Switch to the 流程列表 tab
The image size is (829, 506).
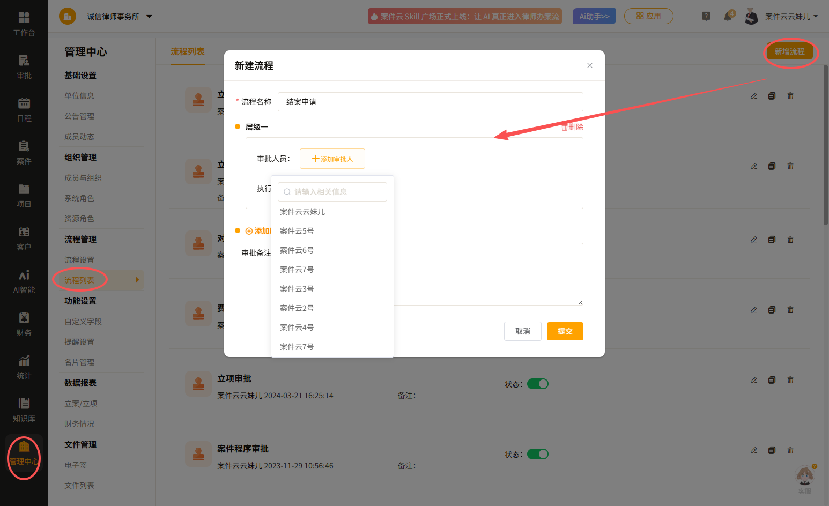click(188, 51)
